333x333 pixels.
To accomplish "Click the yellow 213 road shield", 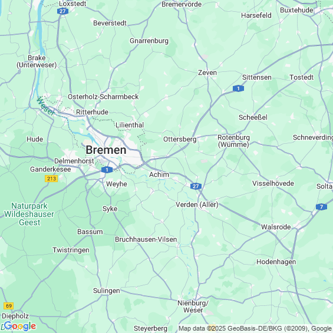I will pos(51,179).
